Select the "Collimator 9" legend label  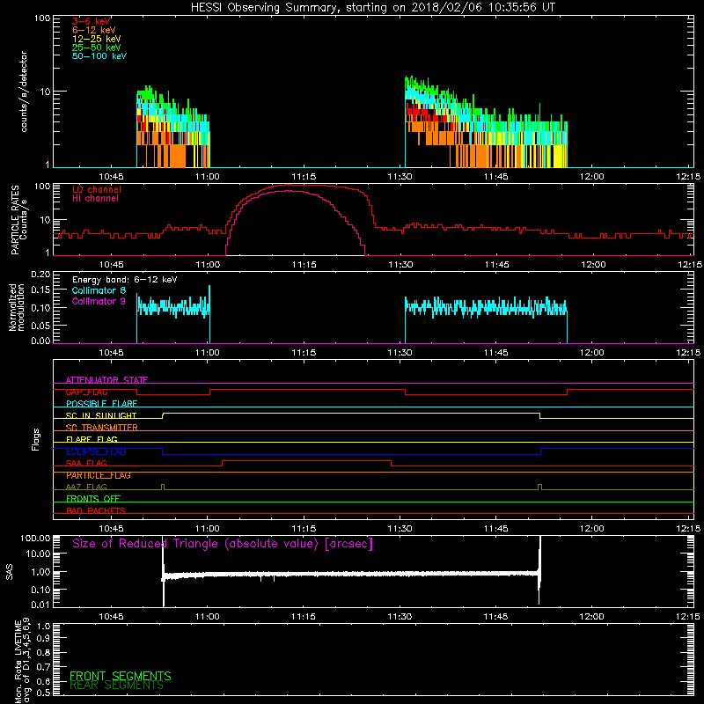99,301
